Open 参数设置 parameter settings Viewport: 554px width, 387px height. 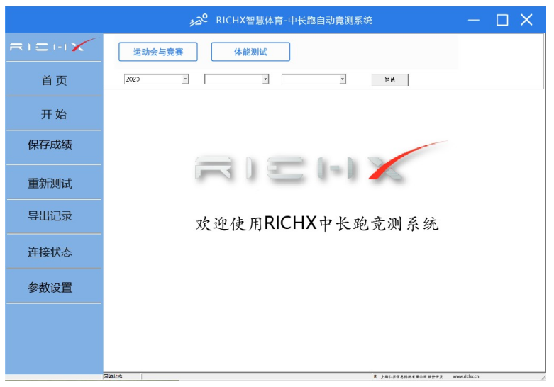tap(50, 288)
